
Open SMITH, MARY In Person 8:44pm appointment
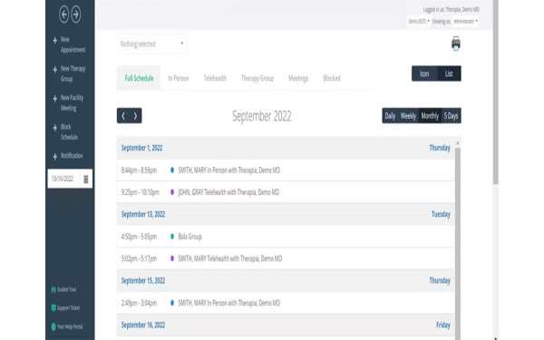pyautogui.click(x=286, y=170)
